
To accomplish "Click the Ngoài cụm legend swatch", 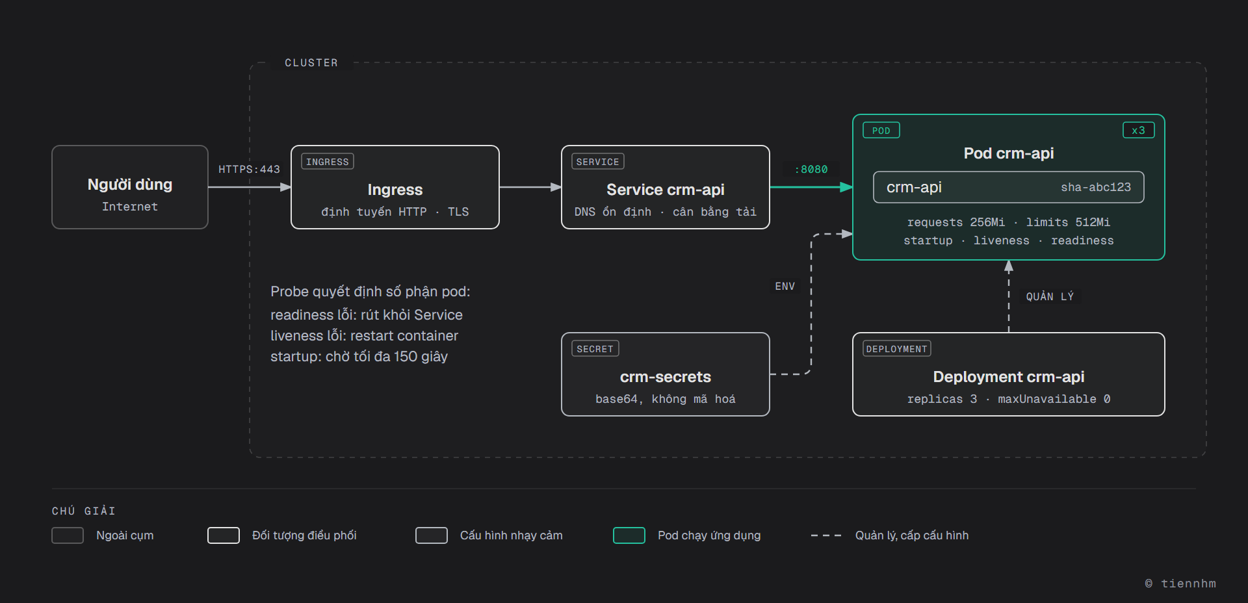I will coord(68,535).
